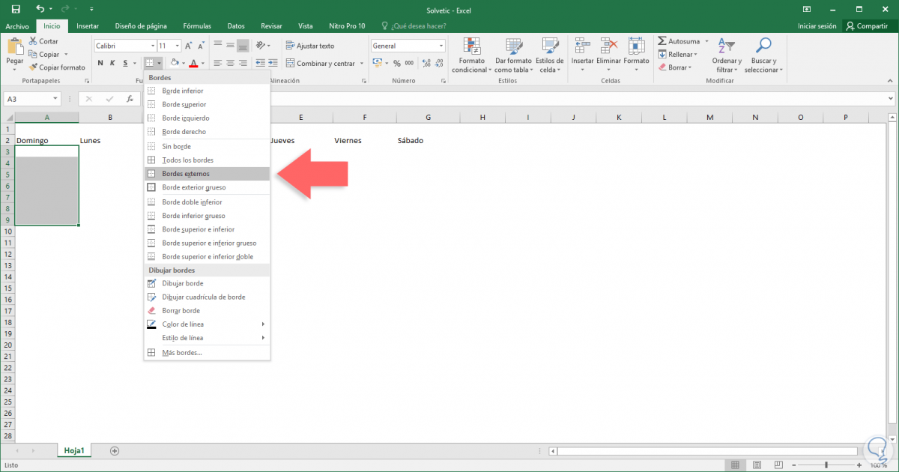Click the font color red A swatch

pyautogui.click(x=193, y=64)
